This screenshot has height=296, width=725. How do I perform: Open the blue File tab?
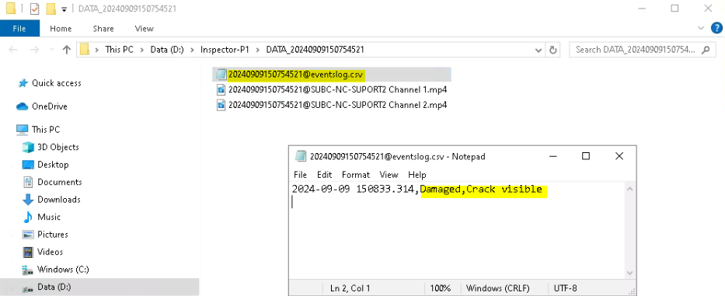pos(19,28)
